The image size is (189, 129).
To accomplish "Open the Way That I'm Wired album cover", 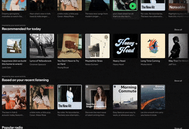I will pos(178,46).
